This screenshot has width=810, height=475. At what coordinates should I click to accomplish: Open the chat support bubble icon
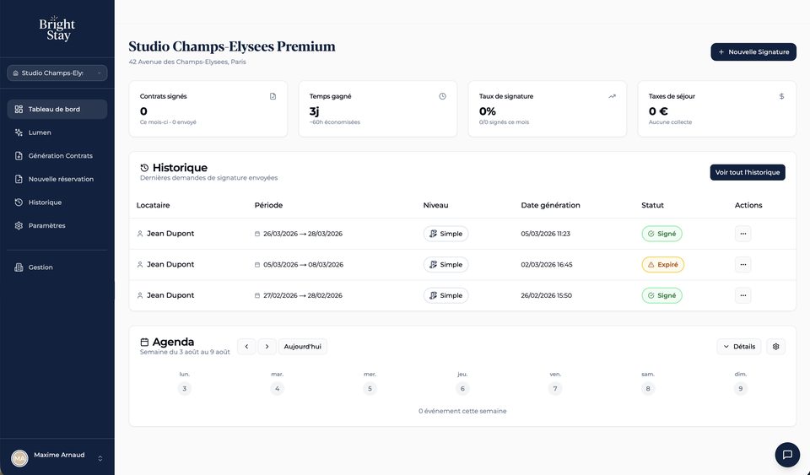[x=787, y=455]
